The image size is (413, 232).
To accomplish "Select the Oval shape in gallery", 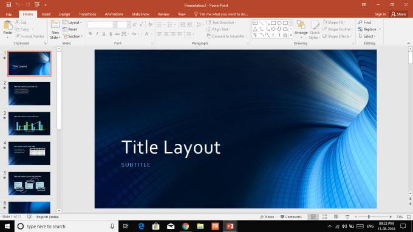I will (x=279, y=23).
